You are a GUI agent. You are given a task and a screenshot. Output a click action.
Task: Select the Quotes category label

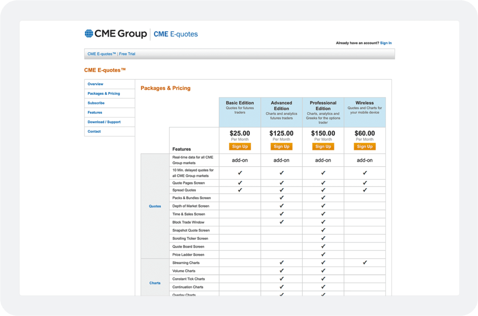click(x=155, y=206)
